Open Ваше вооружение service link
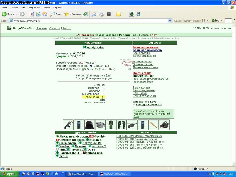Viewport: 236px width, 177px height. (146, 47)
